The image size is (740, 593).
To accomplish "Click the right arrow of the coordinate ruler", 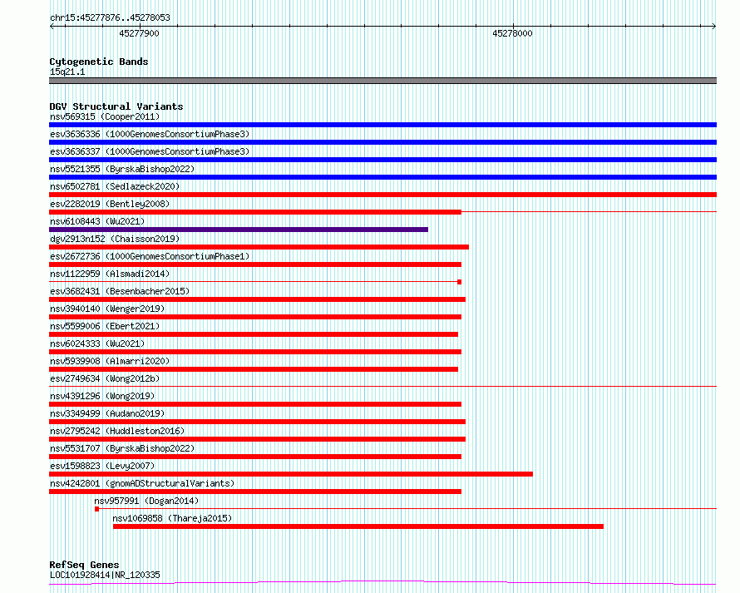I will click(x=714, y=27).
